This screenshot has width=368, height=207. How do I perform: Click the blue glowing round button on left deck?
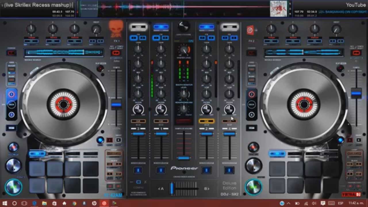coord(100,140)
